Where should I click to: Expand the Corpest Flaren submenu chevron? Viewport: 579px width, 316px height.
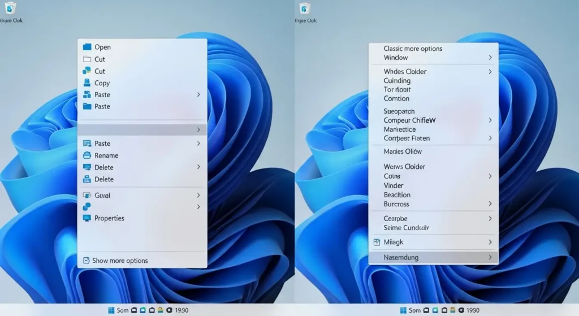[490, 138]
